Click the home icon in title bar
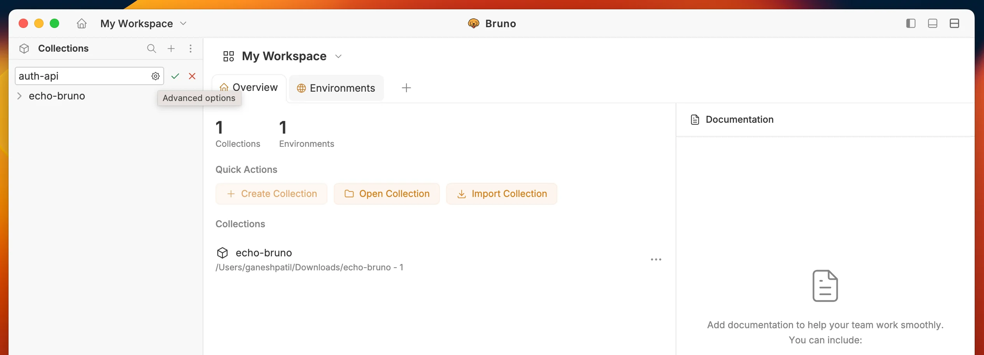Image resolution: width=984 pixels, height=355 pixels. (x=81, y=24)
